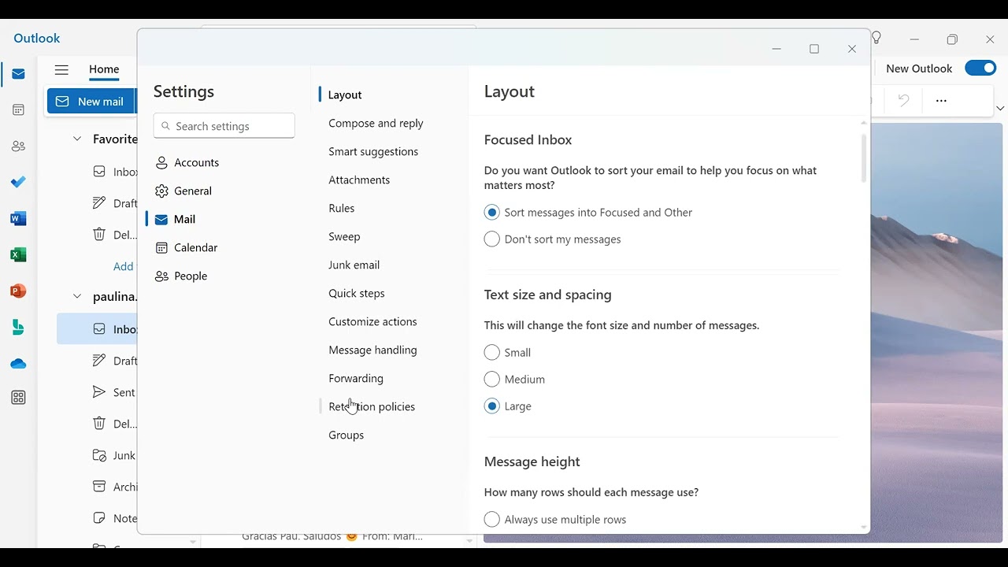Launch the Word app from left rail

pyautogui.click(x=18, y=219)
